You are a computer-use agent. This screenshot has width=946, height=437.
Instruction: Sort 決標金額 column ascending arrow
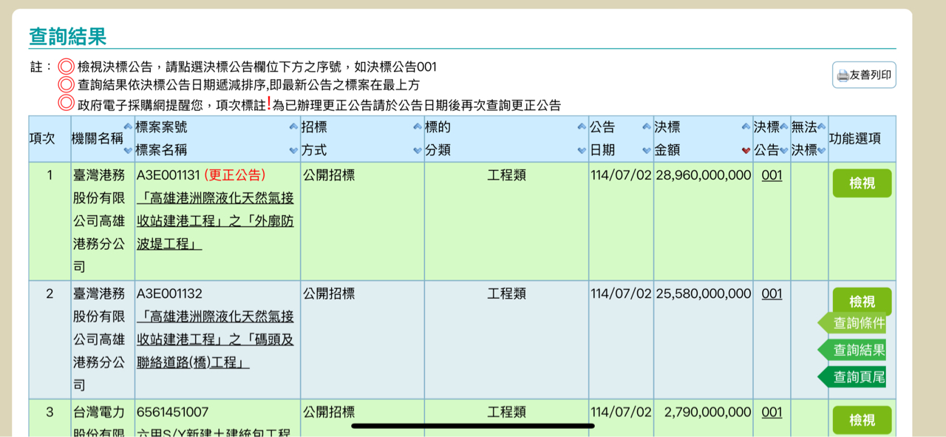(x=746, y=127)
